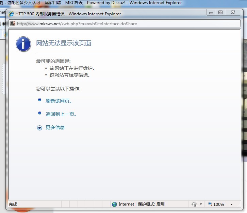Image resolution: width=247 pixels, height=213 pixels.
Task: Click the background MKC外设 Discuz window title
Action: pos(91,3)
